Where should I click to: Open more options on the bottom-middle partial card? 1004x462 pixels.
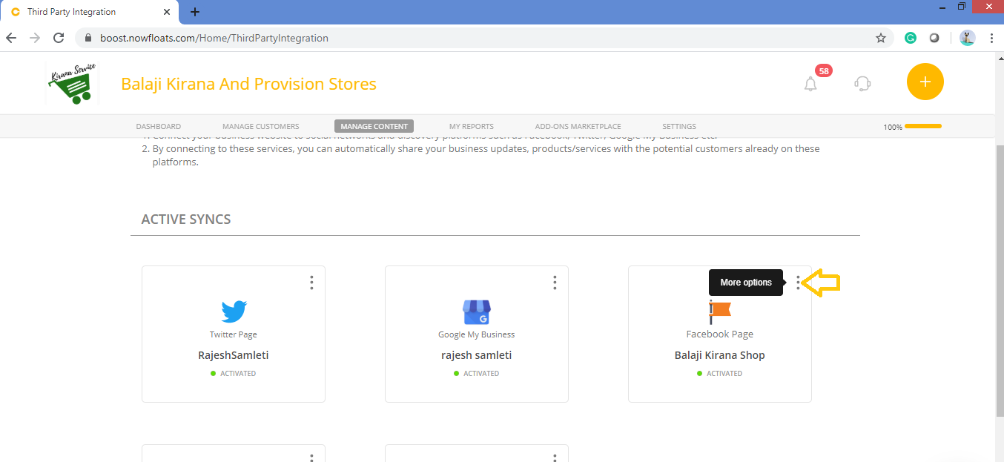click(x=555, y=457)
